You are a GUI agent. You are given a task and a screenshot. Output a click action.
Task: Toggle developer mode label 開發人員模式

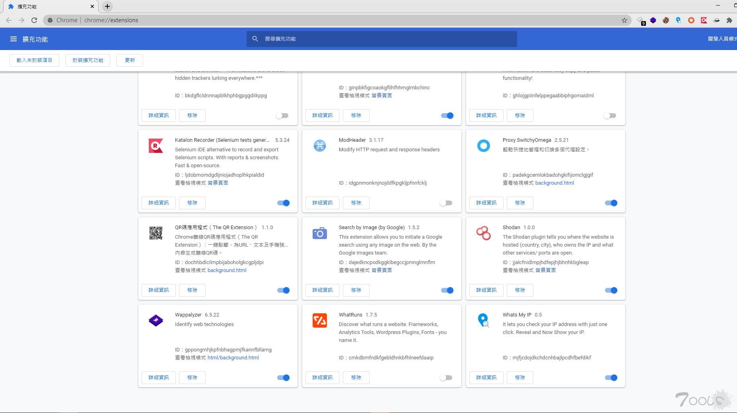pos(722,39)
